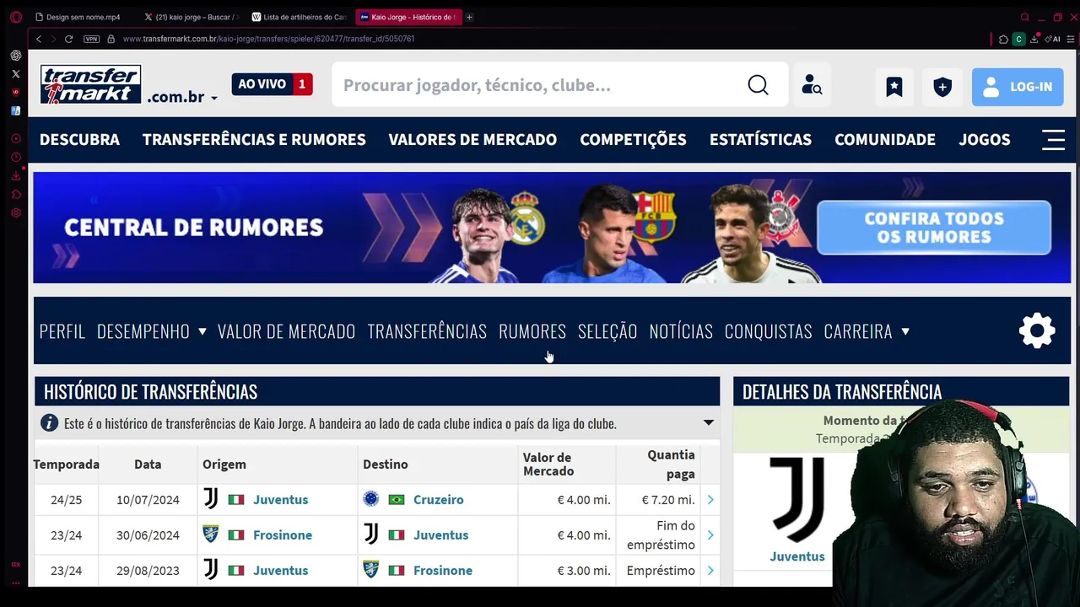1080x607 pixels.
Task: Click the LOG-IN button
Action: 1018,86
